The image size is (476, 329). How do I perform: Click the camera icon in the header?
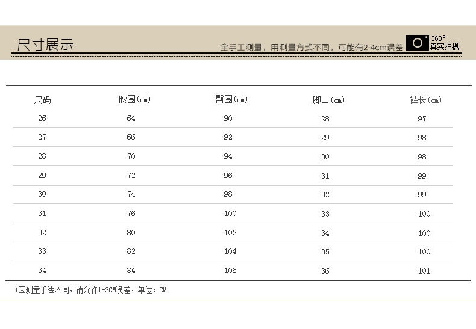coord(417,43)
